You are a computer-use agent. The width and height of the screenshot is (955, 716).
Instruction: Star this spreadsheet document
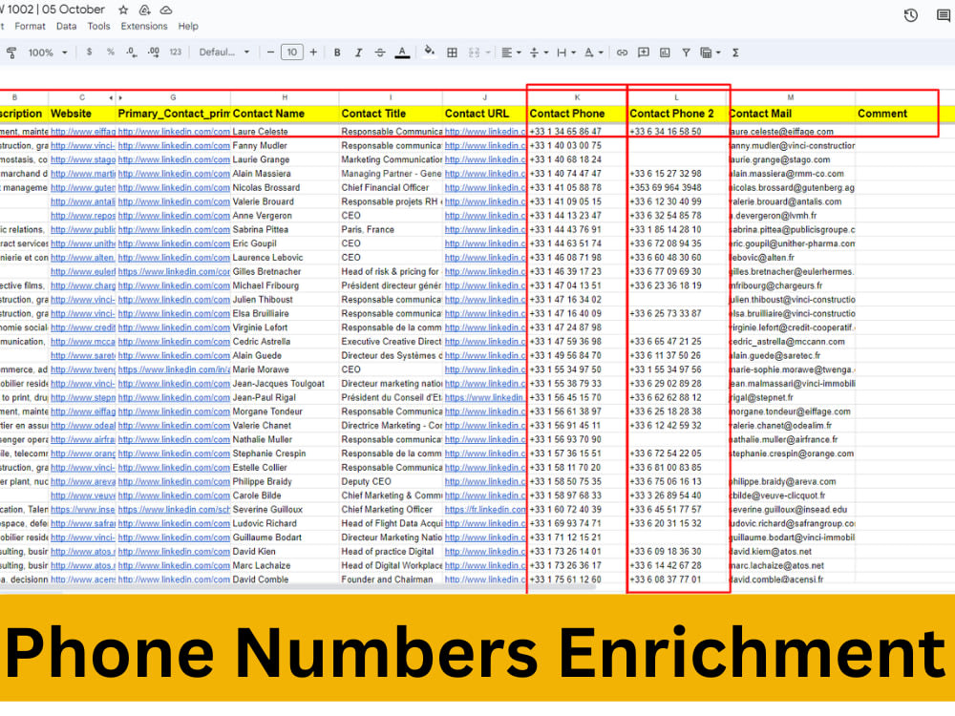pos(123,10)
